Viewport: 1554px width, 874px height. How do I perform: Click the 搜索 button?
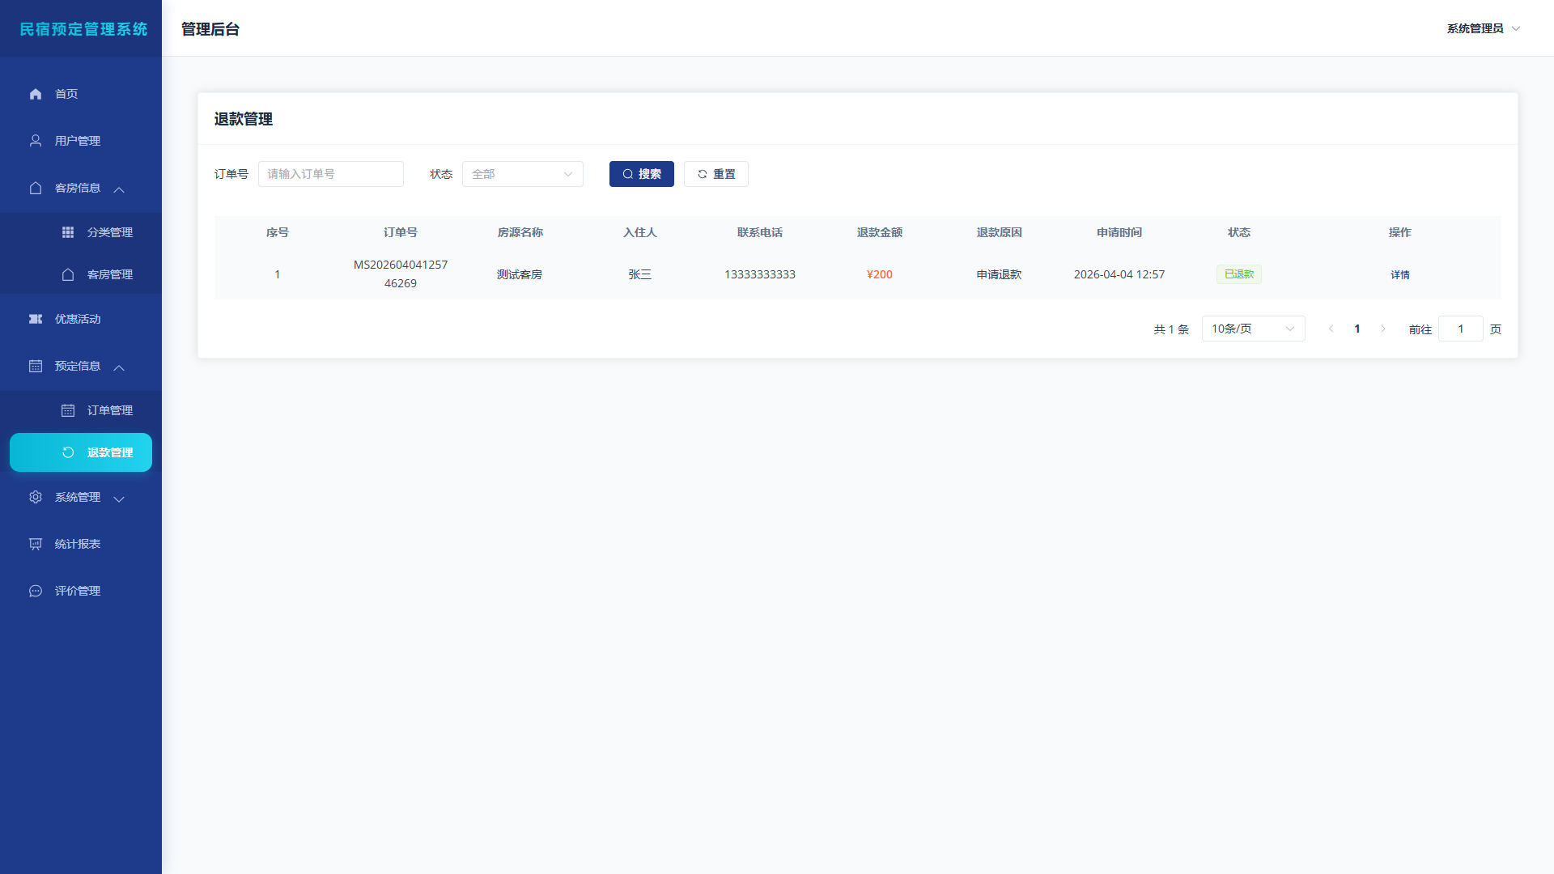point(642,174)
